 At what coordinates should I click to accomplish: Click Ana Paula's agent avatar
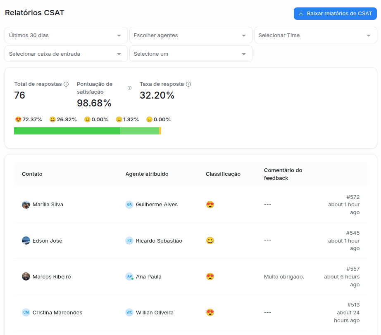(129, 277)
